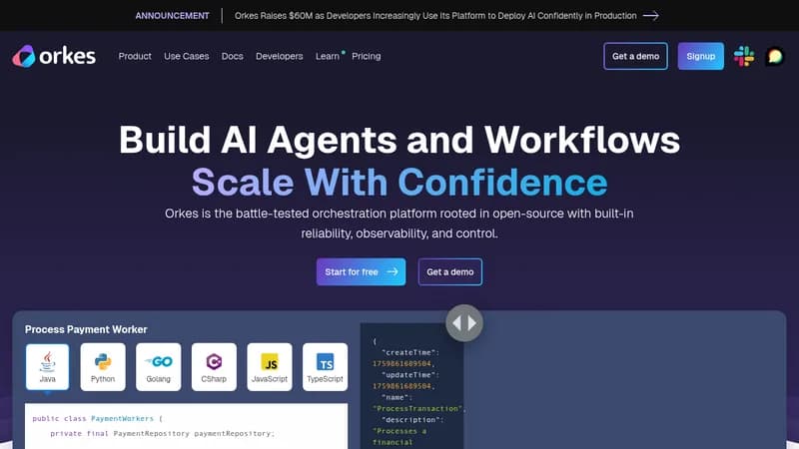This screenshot has width=799, height=449.
Task: Select the CSharp language tab
Action: [214, 367]
